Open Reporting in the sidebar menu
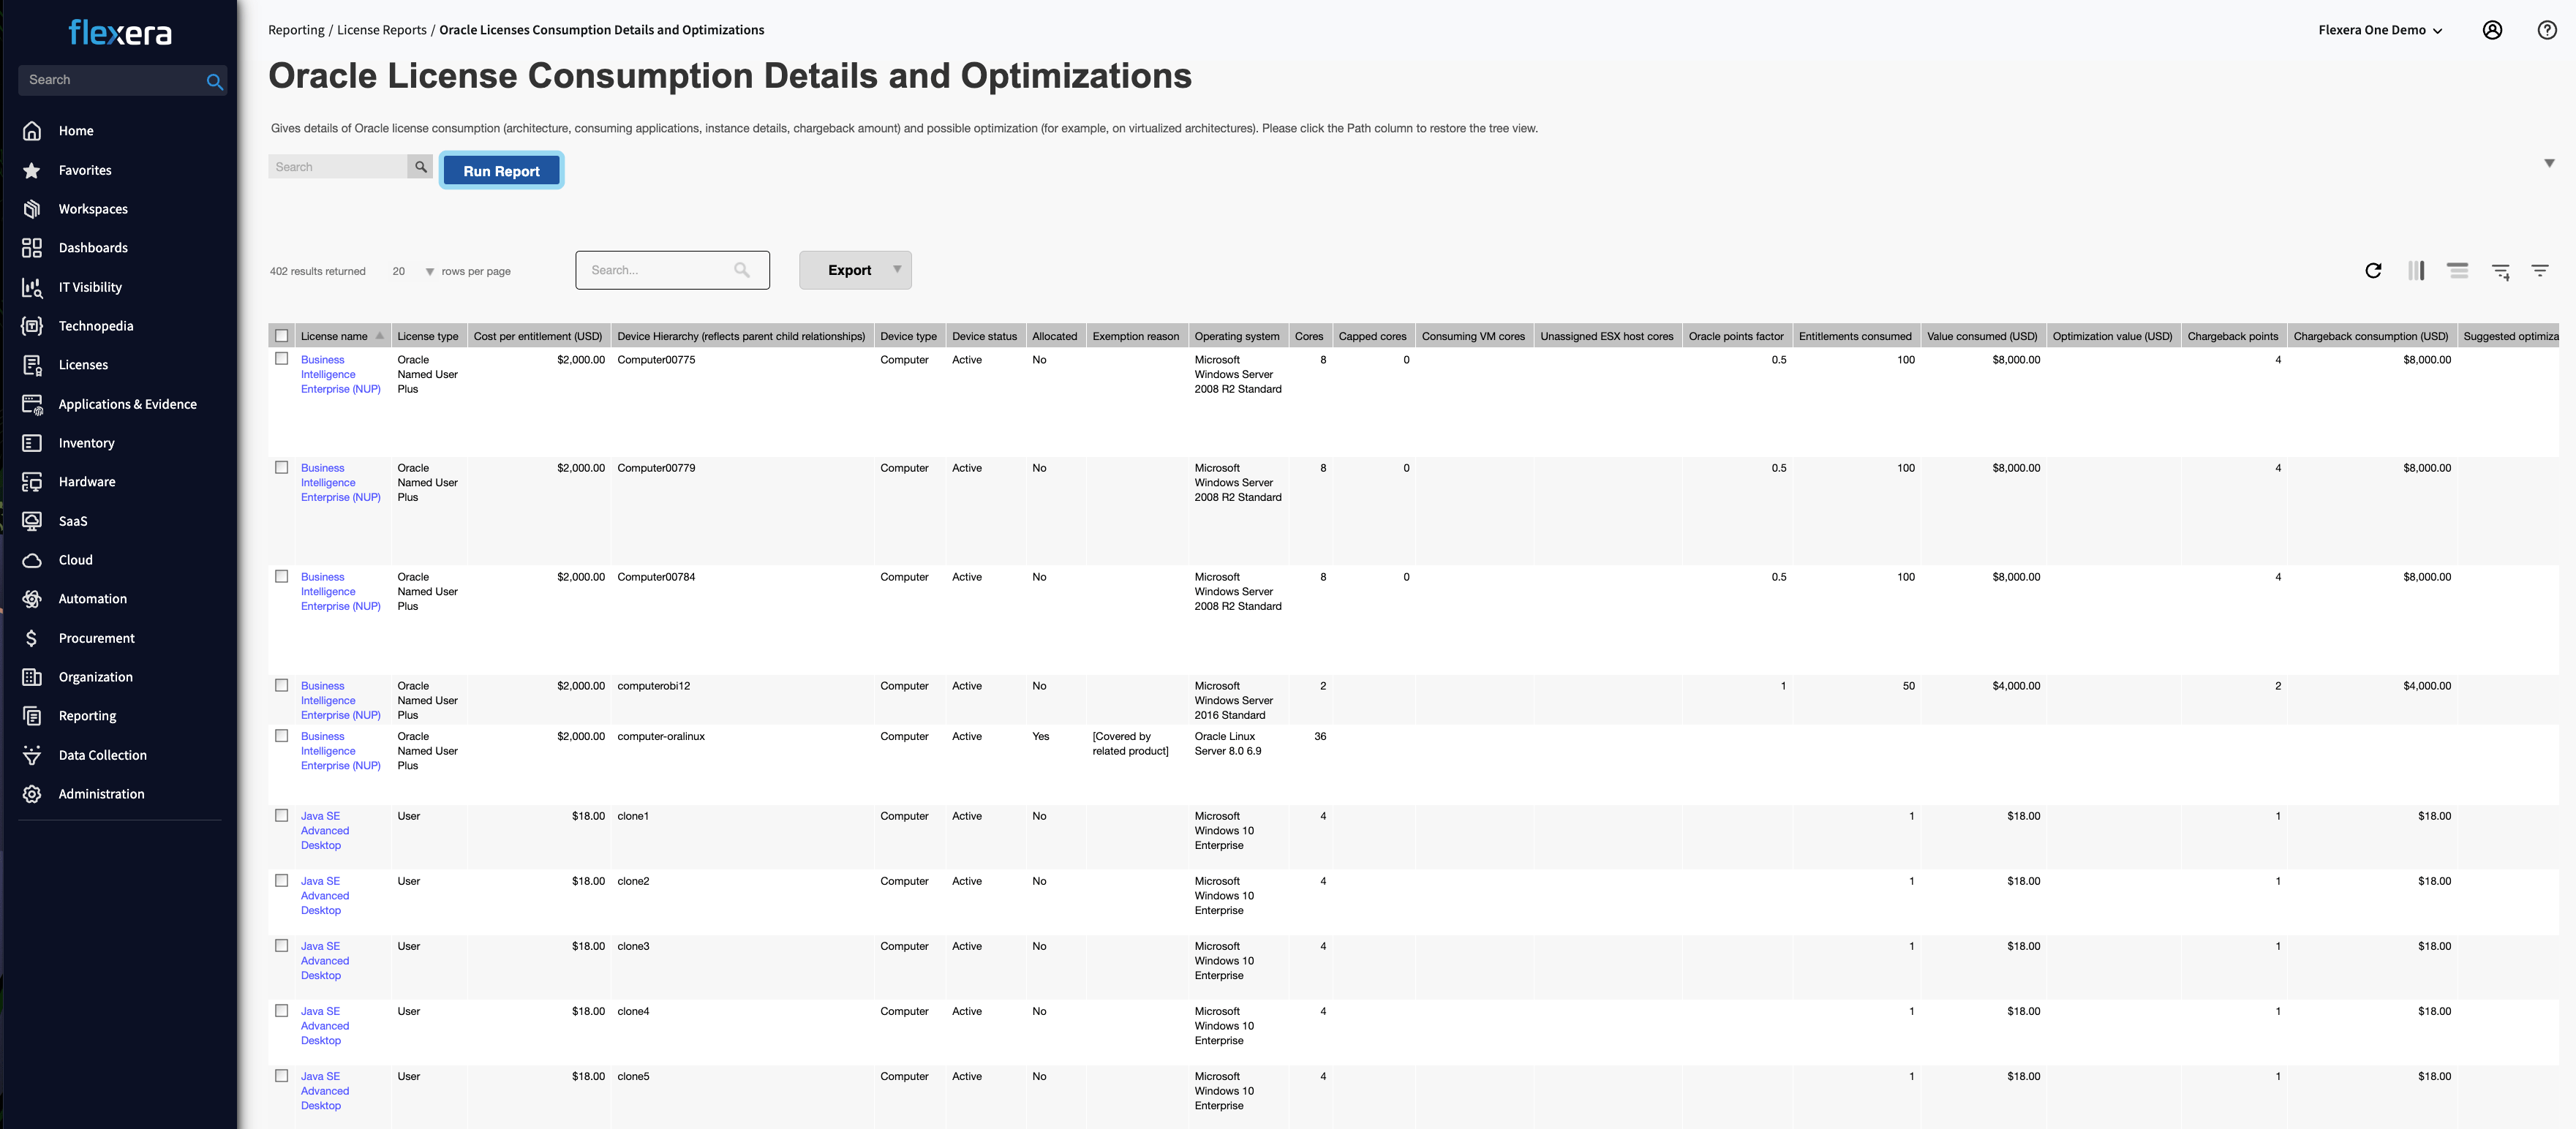 point(87,716)
